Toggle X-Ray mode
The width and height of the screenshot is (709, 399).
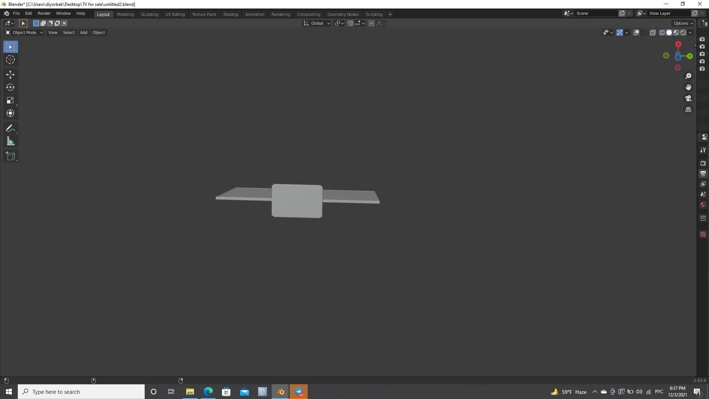(653, 33)
